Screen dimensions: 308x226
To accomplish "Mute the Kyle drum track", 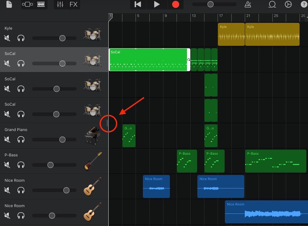I will [7, 38].
